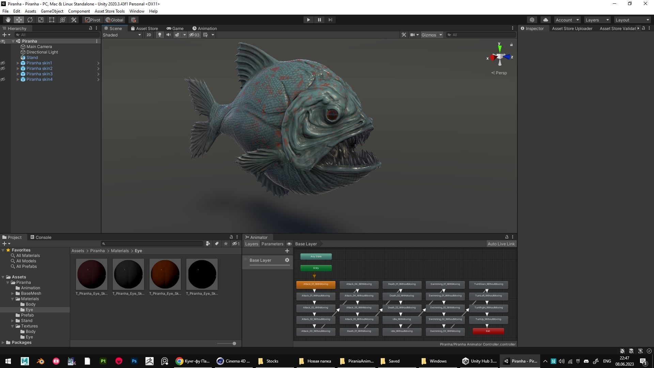This screenshot has height=368, width=654.
Task: Select the Scale tool
Action: [x=41, y=20]
